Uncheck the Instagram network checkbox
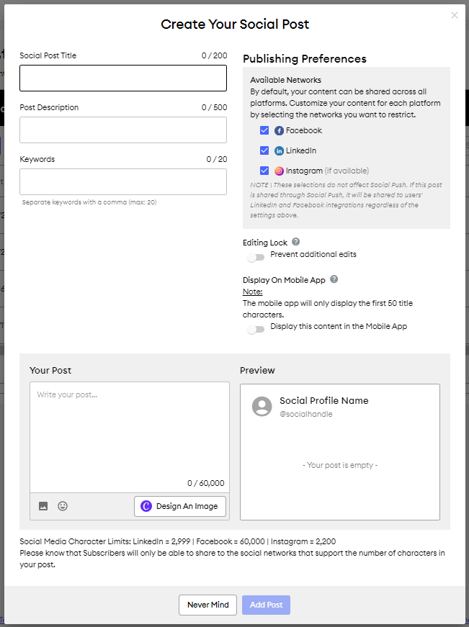 [264, 171]
